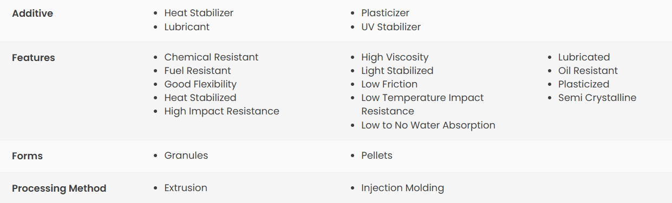The height and width of the screenshot is (203, 672).
Task: Click the Fuel Resistant feature
Action: (198, 71)
